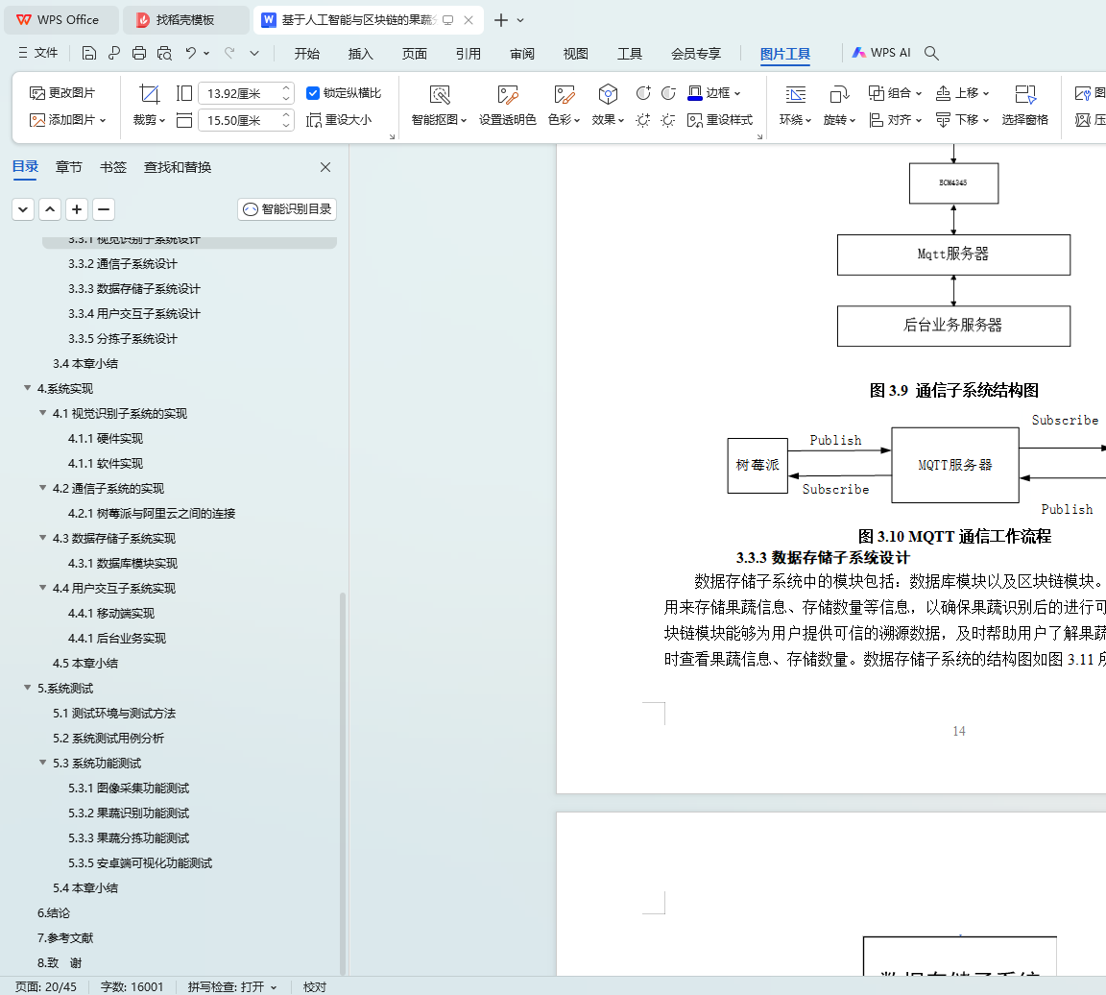Click 校对 in the status bar

click(315, 986)
